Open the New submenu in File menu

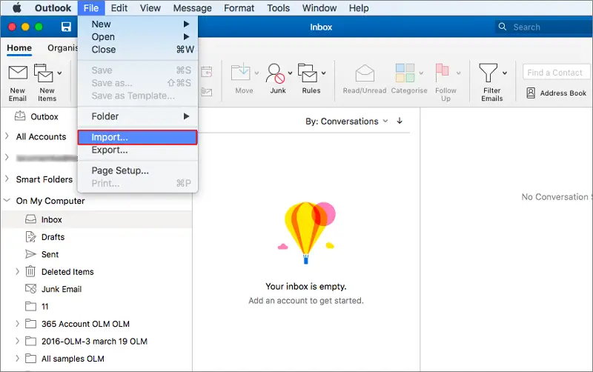point(138,24)
